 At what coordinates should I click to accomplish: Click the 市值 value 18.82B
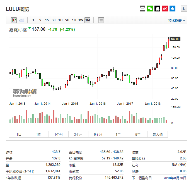point(118,165)
